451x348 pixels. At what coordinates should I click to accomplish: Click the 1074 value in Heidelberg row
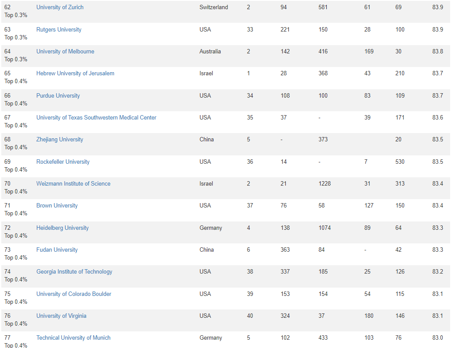(325, 228)
